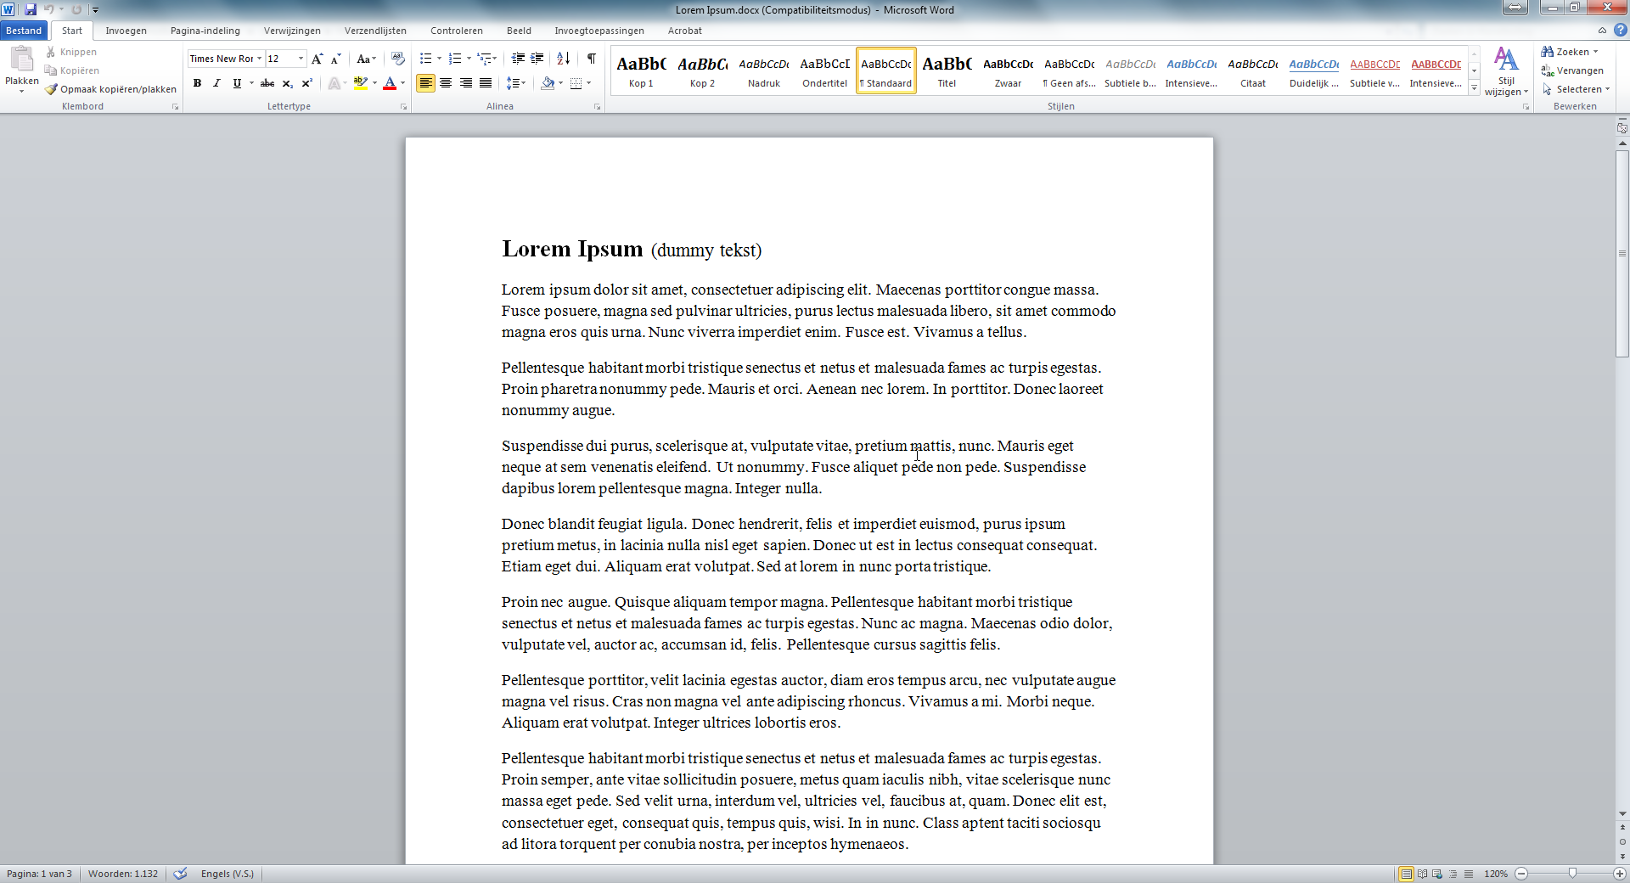Expand the styles gallery more button
Screen dimensions: 1630x883
(1475, 87)
